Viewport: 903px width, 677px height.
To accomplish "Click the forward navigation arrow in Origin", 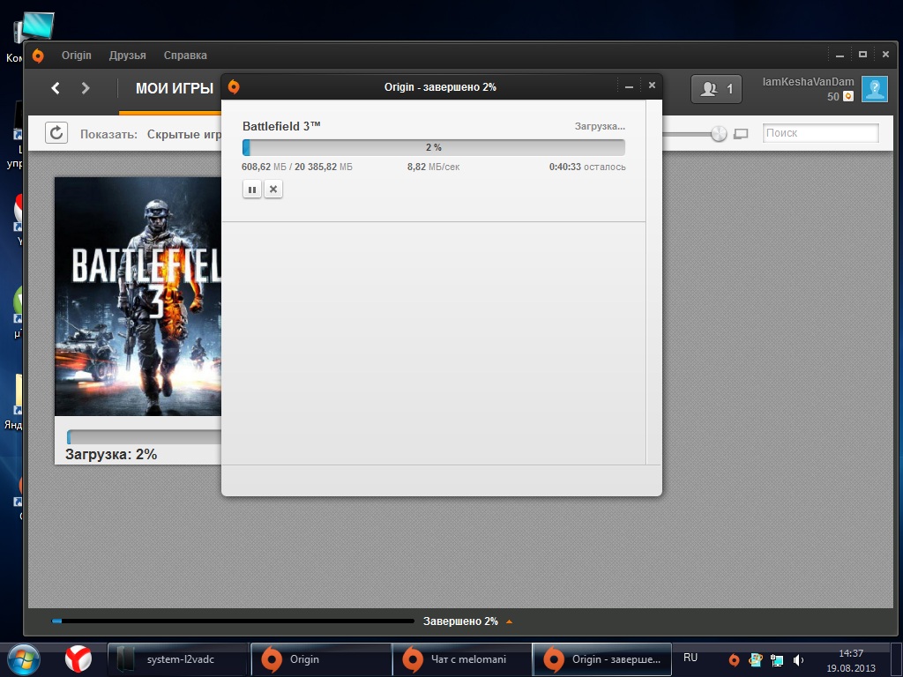I will click(x=86, y=88).
